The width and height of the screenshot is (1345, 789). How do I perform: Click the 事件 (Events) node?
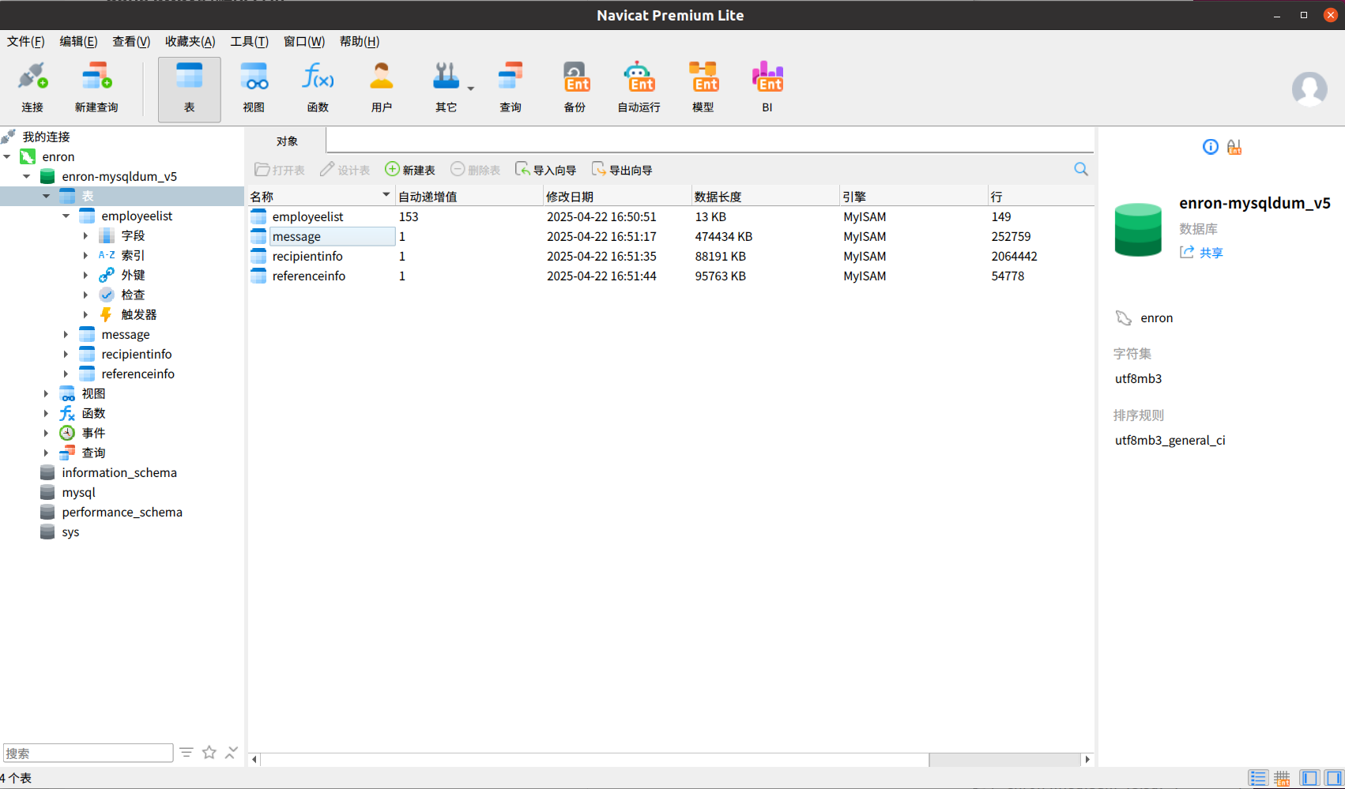coord(93,433)
